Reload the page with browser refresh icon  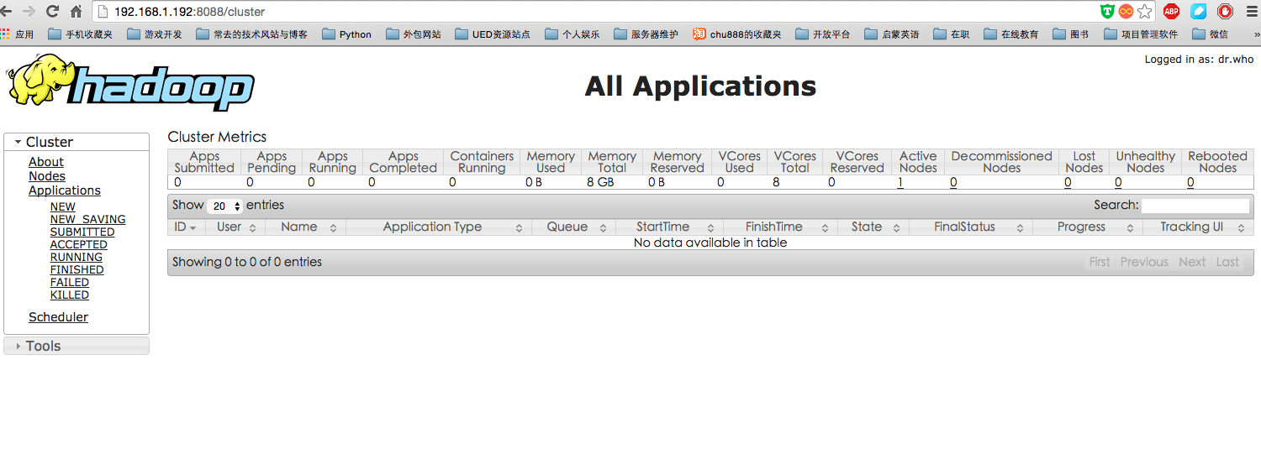(x=52, y=12)
